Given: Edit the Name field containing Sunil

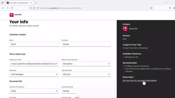Looking at the screenshot, I should tap(34, 44).
